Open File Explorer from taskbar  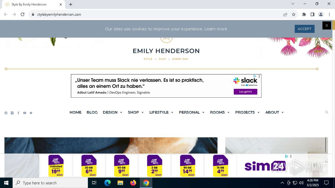click(120, 183)
